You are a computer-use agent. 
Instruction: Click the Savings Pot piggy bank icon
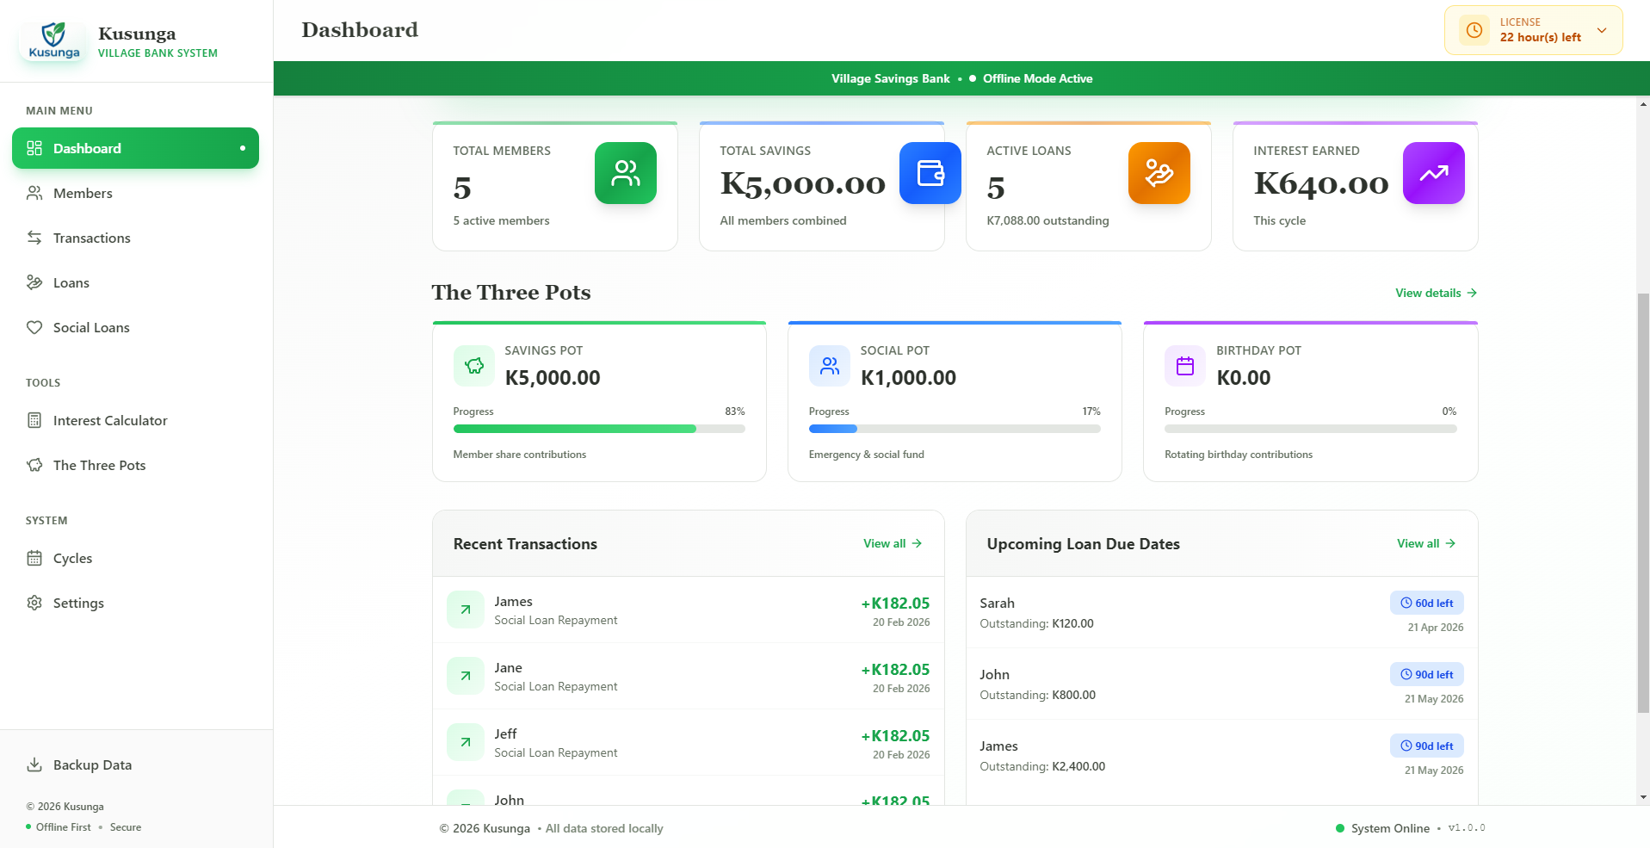474,366
